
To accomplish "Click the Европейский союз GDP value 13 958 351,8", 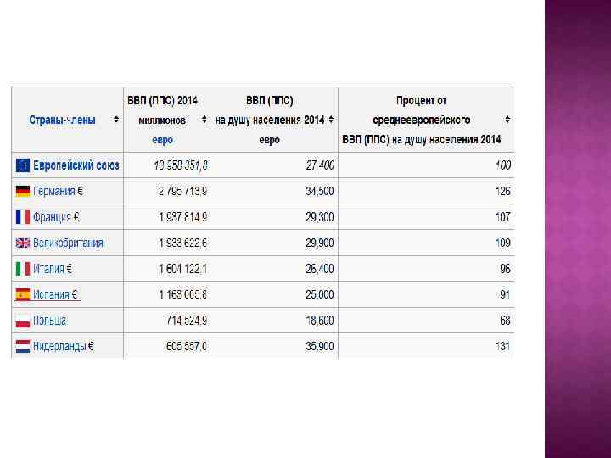I will click(x=181, y=165).
